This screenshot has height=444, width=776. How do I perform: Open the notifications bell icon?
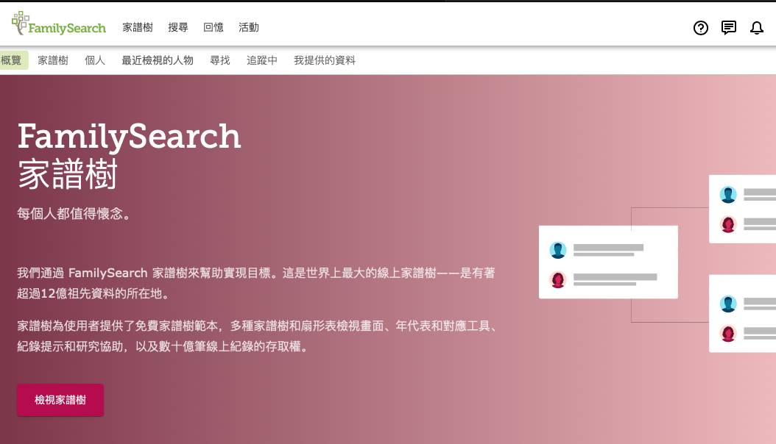(756, 28)
